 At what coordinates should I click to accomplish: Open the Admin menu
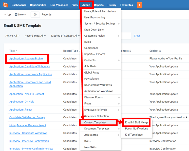click(x=86, y=5)
